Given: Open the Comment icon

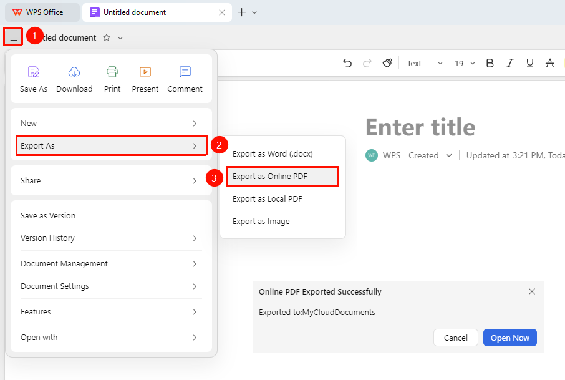Looking at the screenshot, I should (x=185, y=72).
